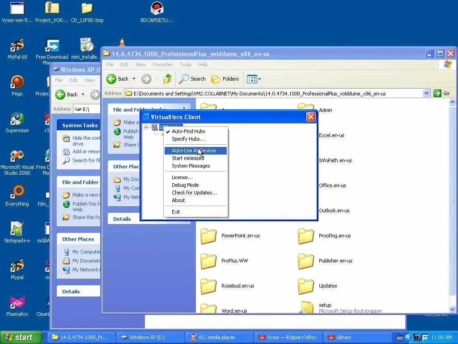Click the Go button

click(x=441, y=93)
